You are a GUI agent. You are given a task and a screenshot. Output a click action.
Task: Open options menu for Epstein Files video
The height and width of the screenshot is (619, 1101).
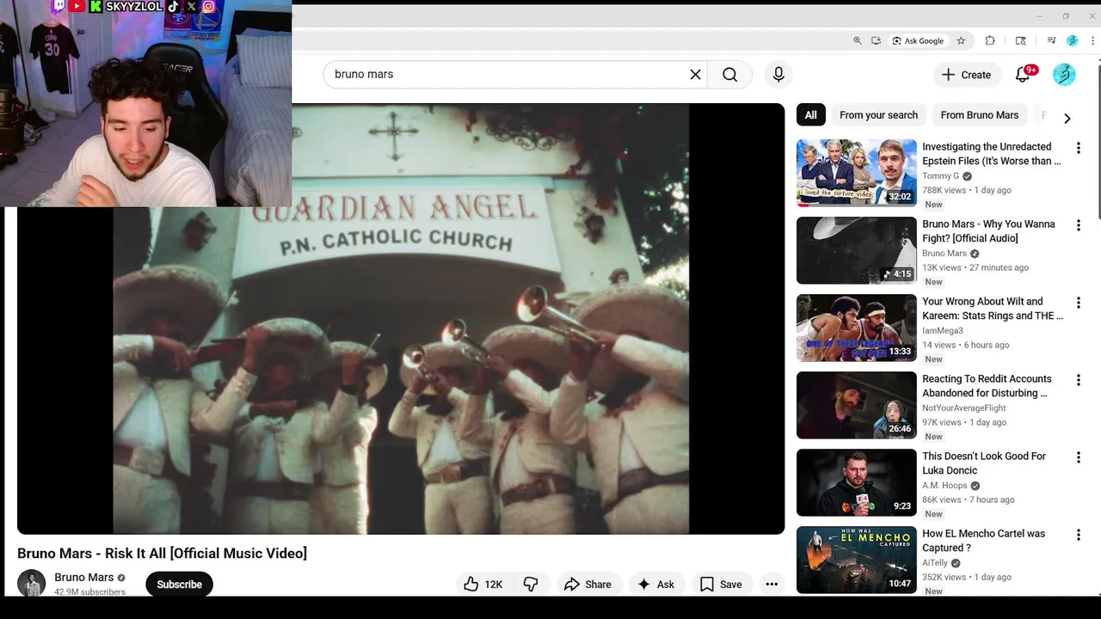(x=1078, y=148)
